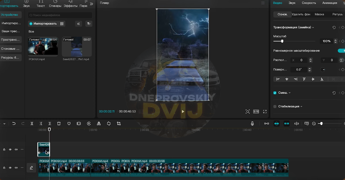Align clip to left edge icon
This screenshot has height=180, width=345.
[278, 79]
